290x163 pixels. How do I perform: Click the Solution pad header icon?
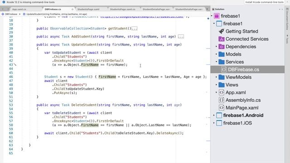click(213, 9)
